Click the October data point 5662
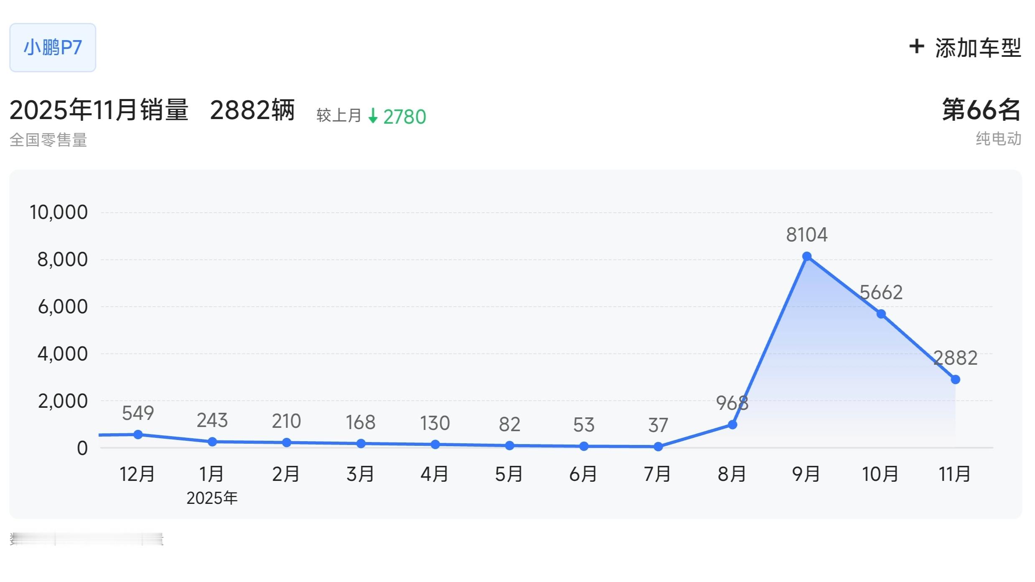The width and height of the screenshot is (1035, 582). point(881,314)
